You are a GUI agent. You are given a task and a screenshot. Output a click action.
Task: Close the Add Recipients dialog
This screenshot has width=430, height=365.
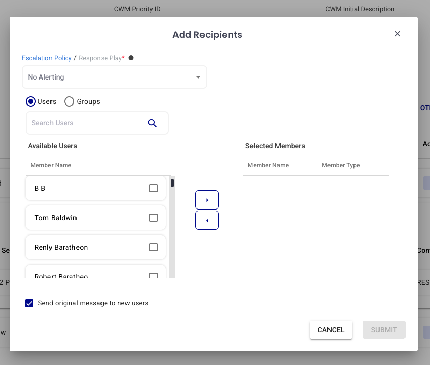pyautogui.click(x=397, y=34)
